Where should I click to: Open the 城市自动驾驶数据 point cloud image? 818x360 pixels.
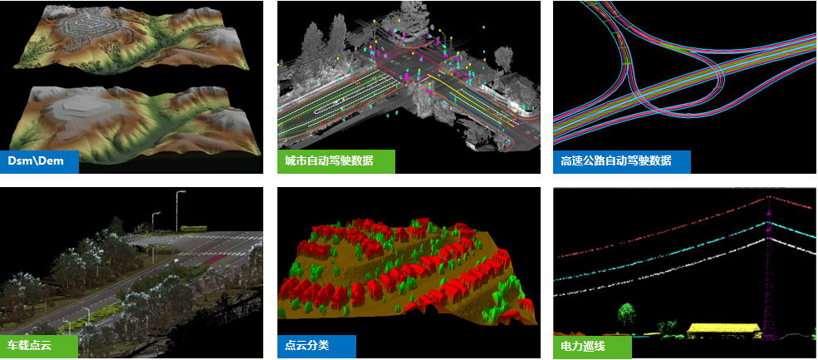tap(409, 86)
